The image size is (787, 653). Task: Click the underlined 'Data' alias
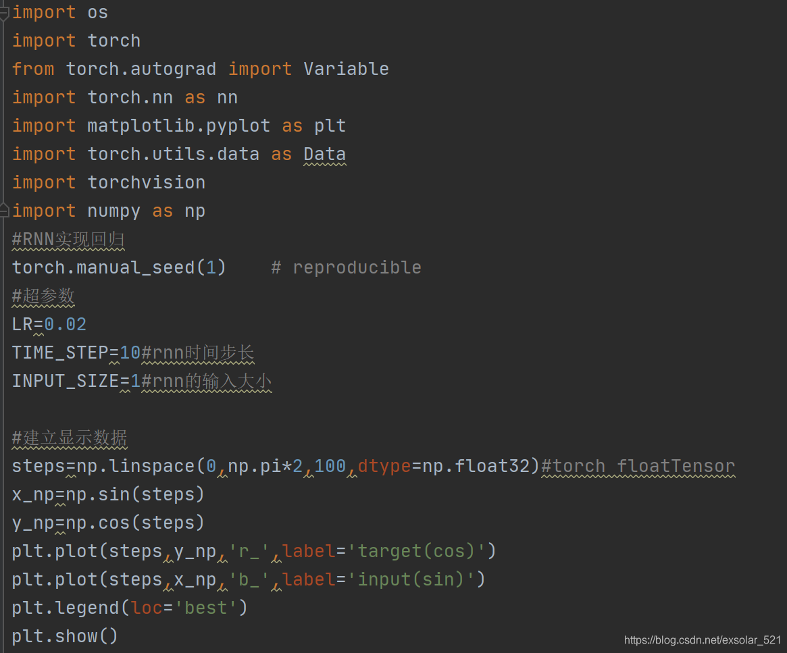click(x=324, y=154)
